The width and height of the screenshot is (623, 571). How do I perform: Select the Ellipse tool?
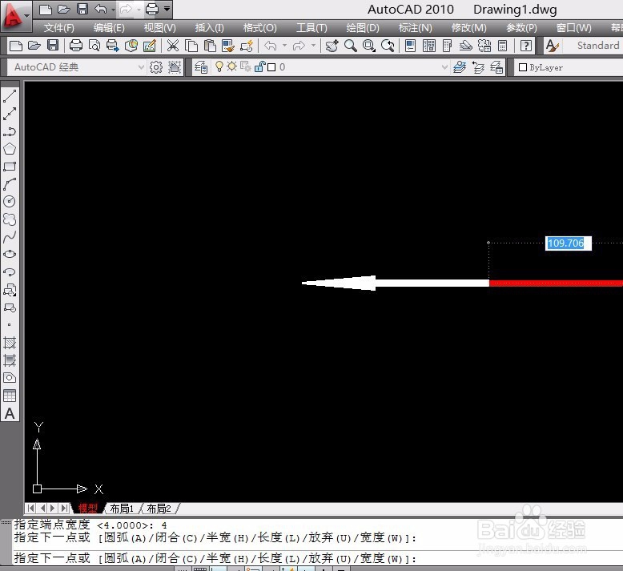click(x=10, y=255)
